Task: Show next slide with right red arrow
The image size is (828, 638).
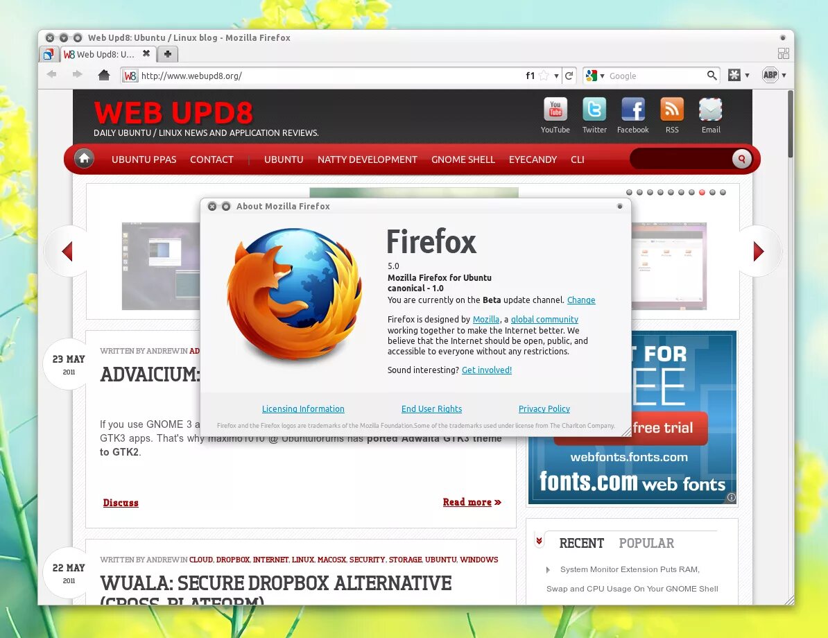Action: click(x=758, y=251)
